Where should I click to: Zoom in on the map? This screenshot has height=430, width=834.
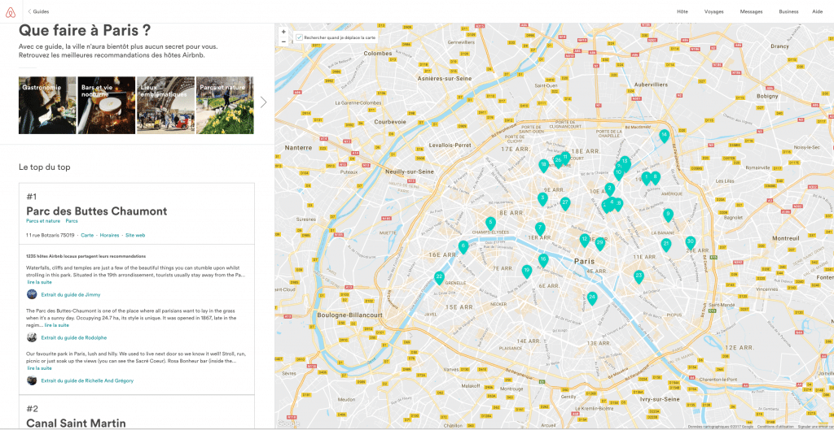pos(283,32)
